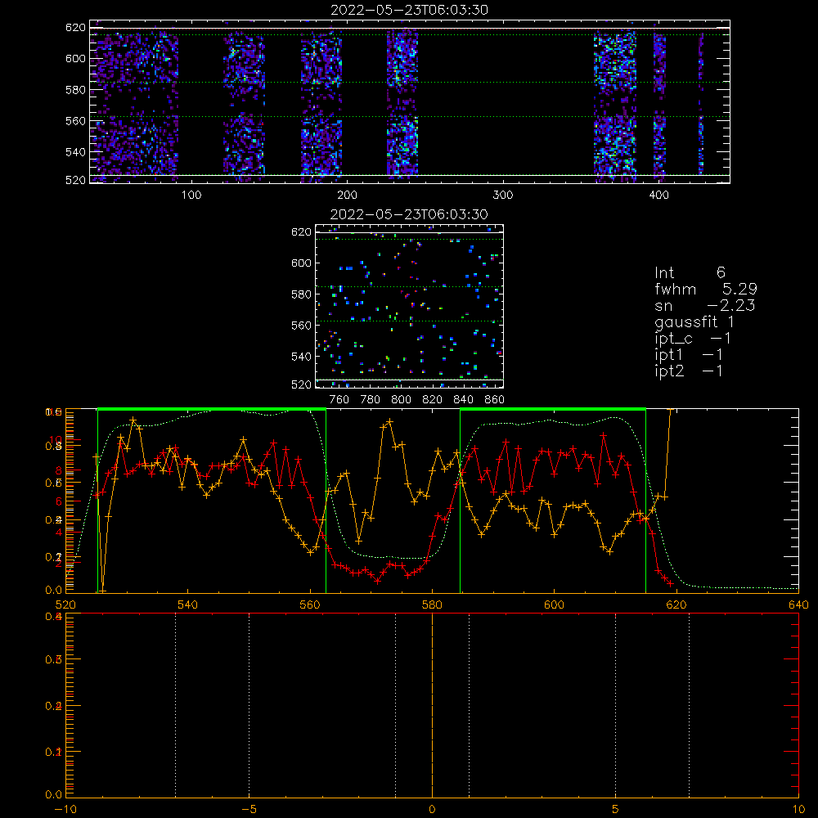Click x-axis label 520 on profile plot
This screenshot has width=818, height=818.
click(65, 605)
